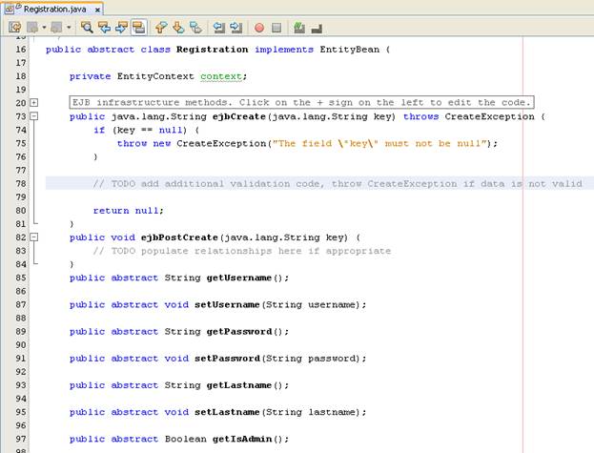Click 'getLastname' on line 93
Viewport: 594px width, 453px height.
point(239,385)
